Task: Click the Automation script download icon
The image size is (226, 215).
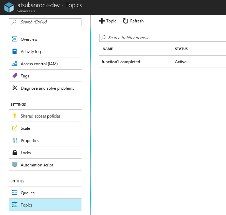Action: click(x=15, y=165)
